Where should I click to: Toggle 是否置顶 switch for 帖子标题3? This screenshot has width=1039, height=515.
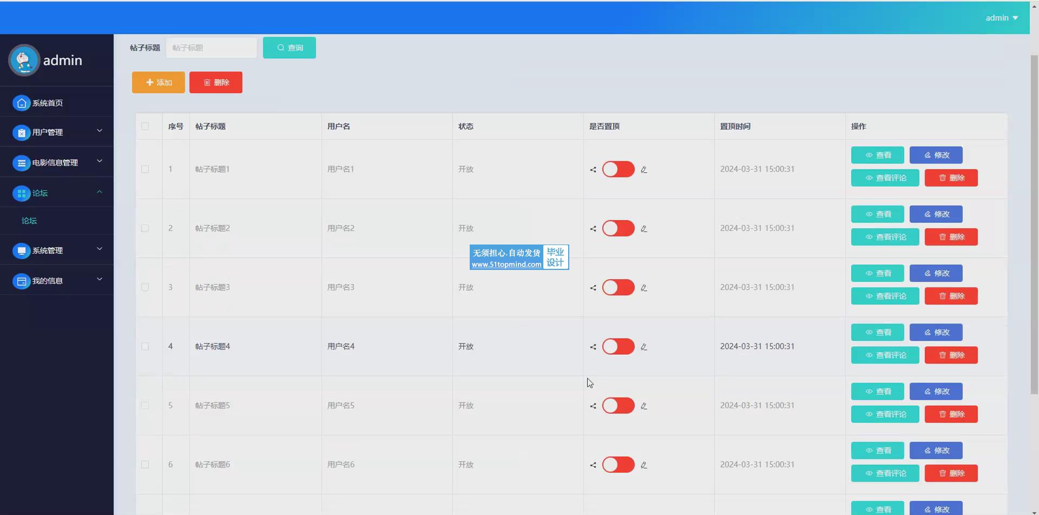click(x=618, y=287)
